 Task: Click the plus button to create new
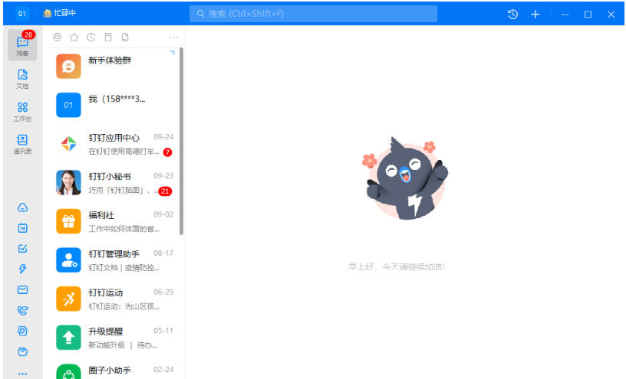[x=535, y=15]
